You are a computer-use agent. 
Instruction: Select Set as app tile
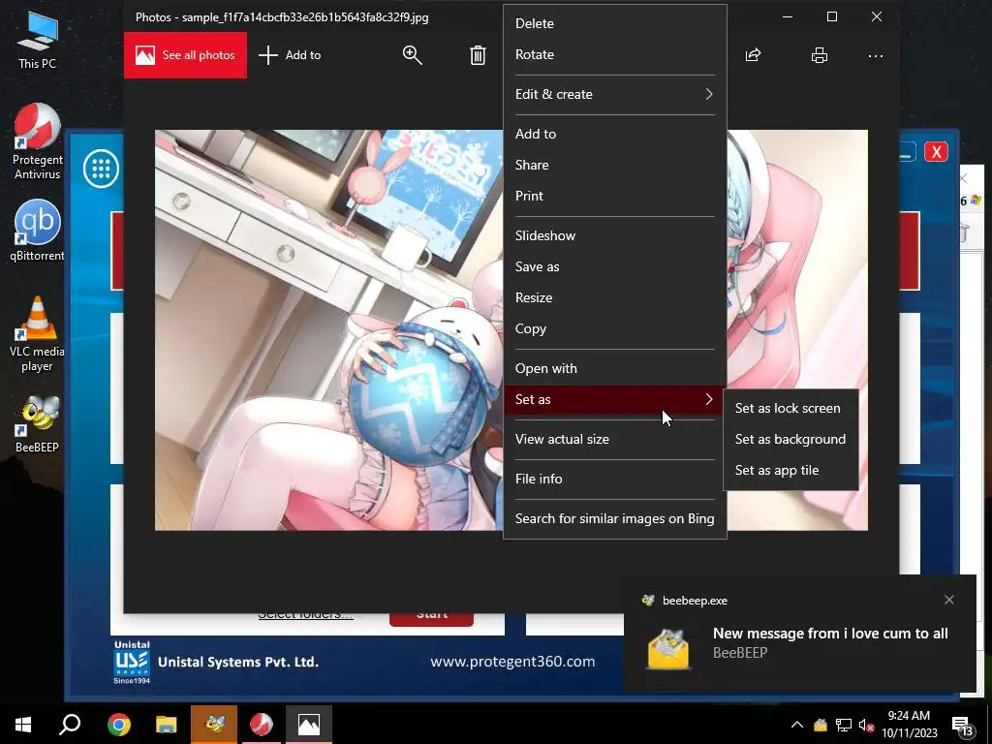790,470
